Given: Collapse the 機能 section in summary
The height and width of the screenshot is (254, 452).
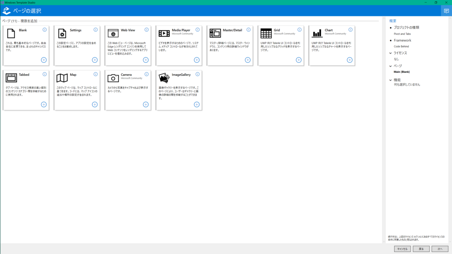Looking at the screenshot, I should pyautogui.click(x=391, y=80).
